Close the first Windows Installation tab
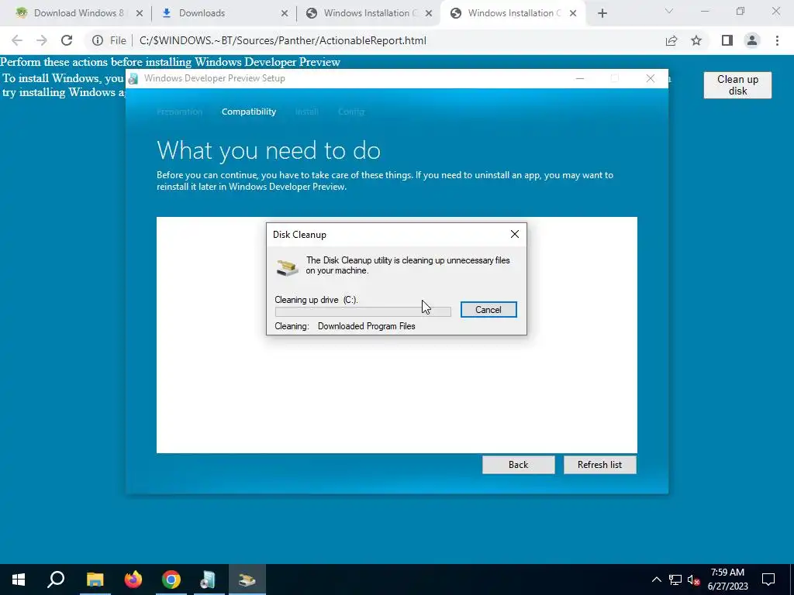 [x=429, y=14]
